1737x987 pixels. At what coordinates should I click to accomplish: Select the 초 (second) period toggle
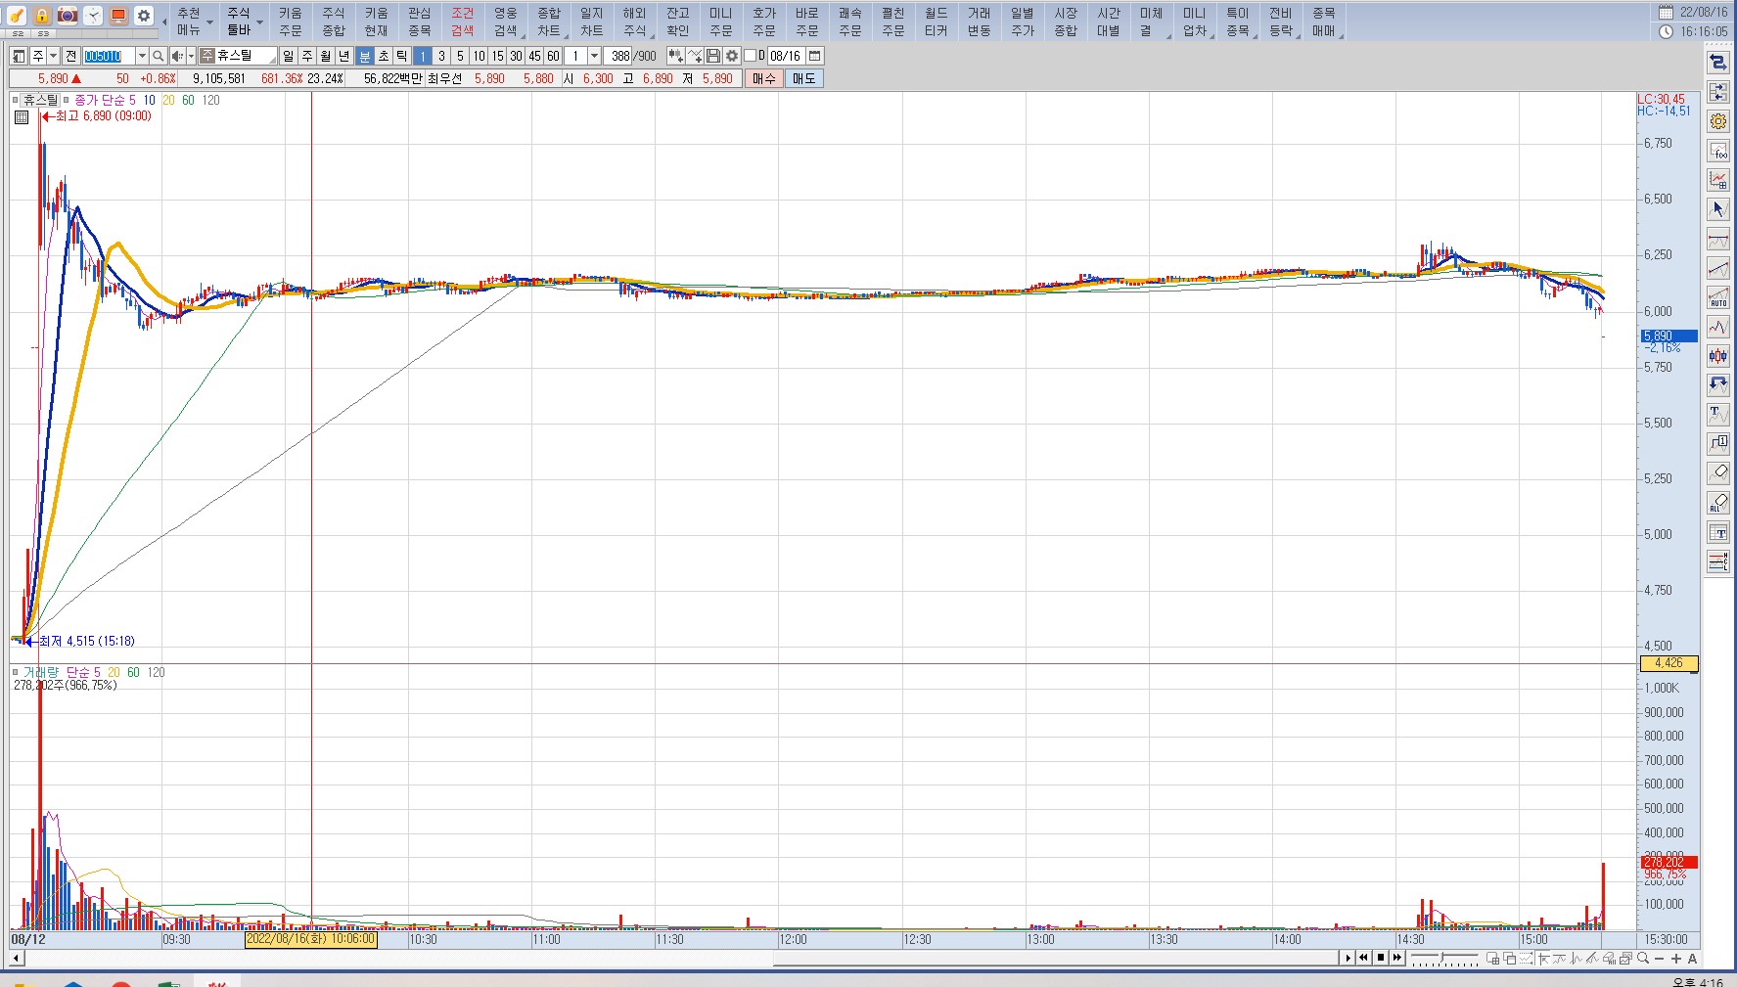383,56
